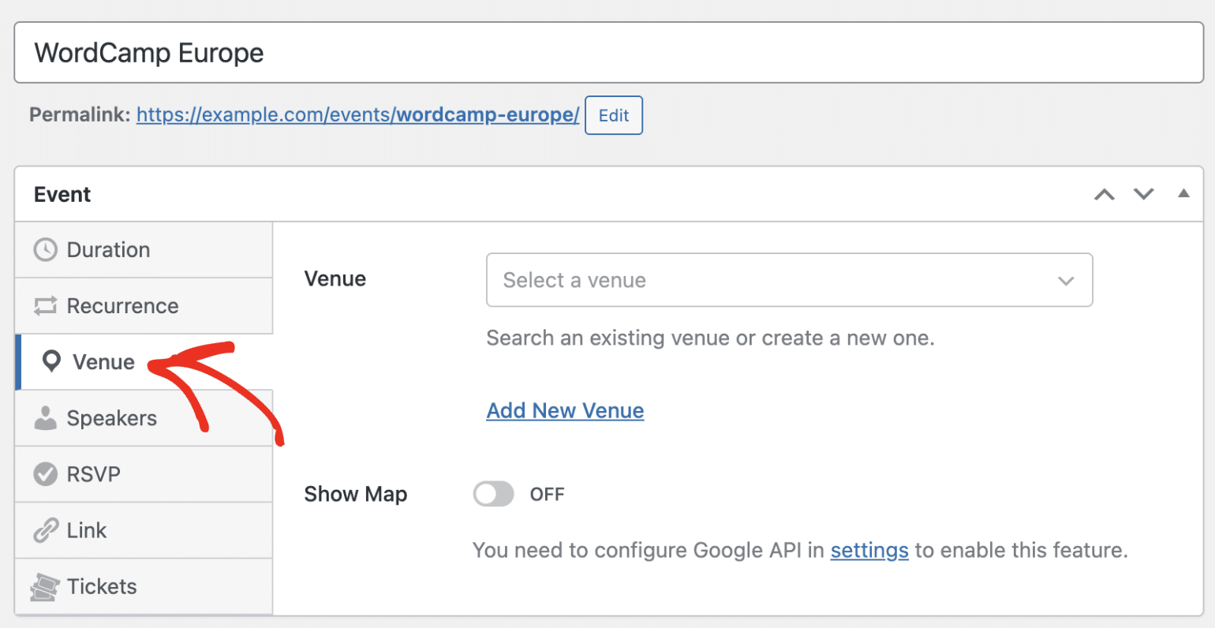Viewport: 1215px width, 628px height.
Task: Open the Select a venue dropdown
Action: tap(790, 280)
